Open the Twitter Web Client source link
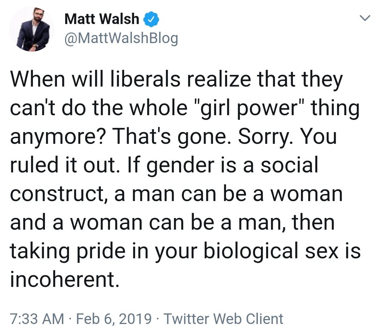The width and height of the screenshot is (382, 330). click(x=224, y=319)
